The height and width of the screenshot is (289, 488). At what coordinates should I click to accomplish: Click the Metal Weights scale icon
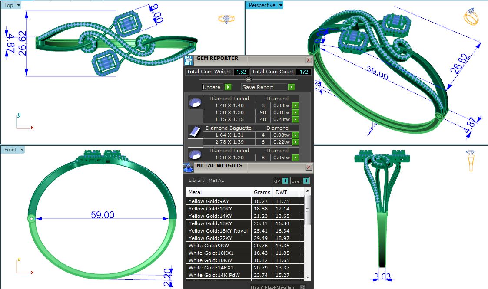point(189,167)
